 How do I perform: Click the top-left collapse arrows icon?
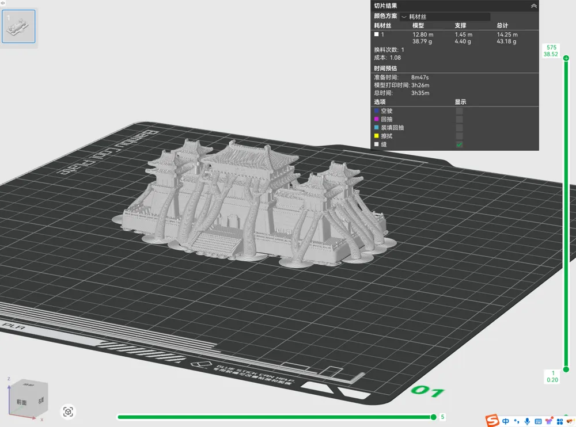pyautogui.click(x=2, y=3)
